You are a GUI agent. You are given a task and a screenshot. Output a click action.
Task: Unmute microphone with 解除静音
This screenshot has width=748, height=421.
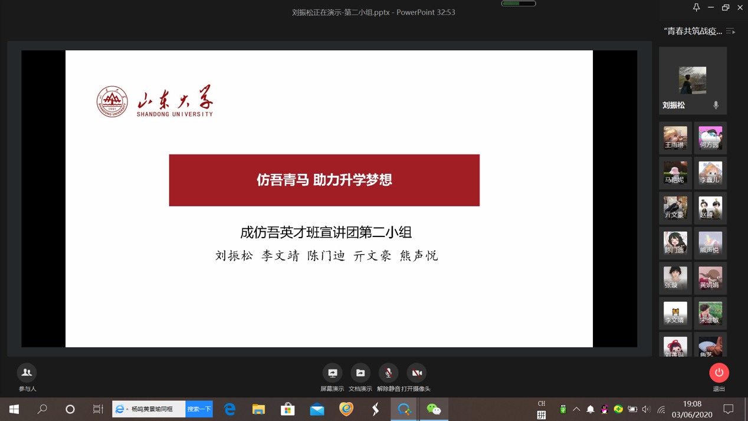(388, 373)
